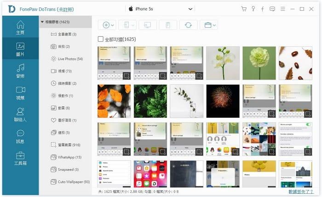Click the delete trash toolbar icon

click(x=168, y=25)
